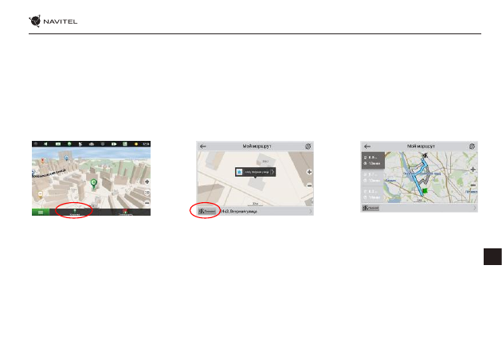Image resolution: width=502 pixels, height=355 pixels.
Task: Select the first highlighted route option at 13 min
Action: [x=373, y=160]
